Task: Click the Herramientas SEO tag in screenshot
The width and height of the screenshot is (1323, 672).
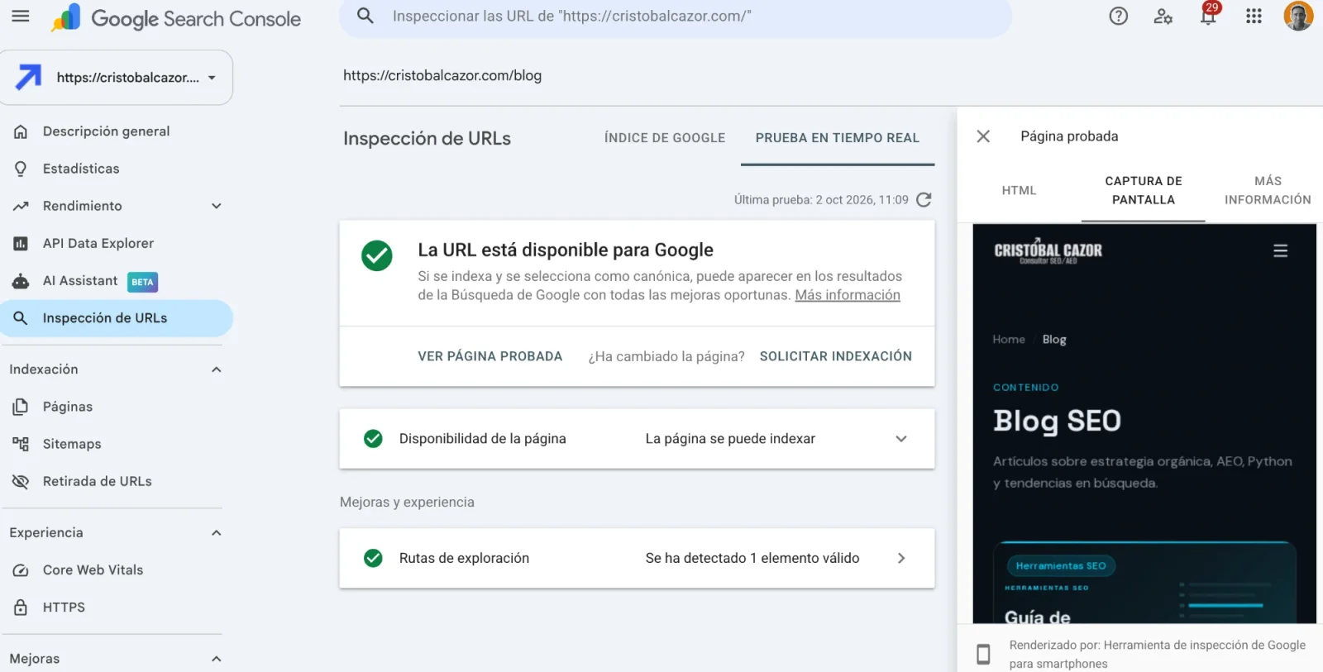Action: click(x=1061, y=566)
